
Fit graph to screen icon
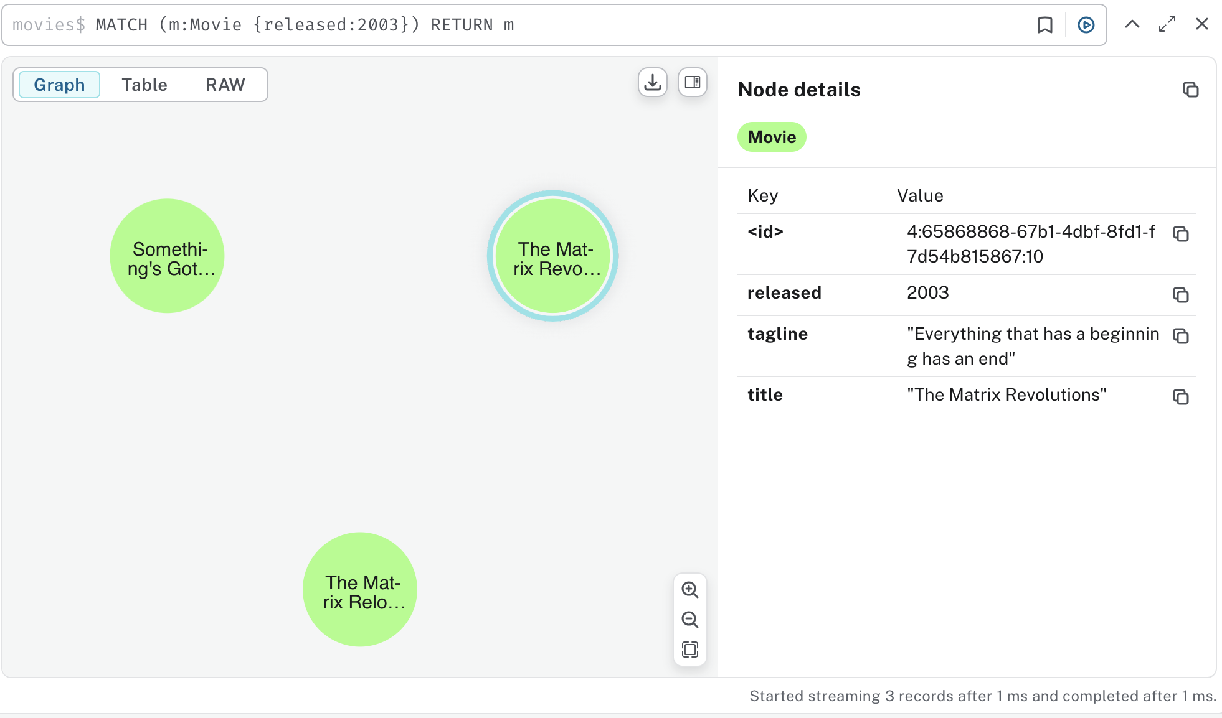point(689,650)
